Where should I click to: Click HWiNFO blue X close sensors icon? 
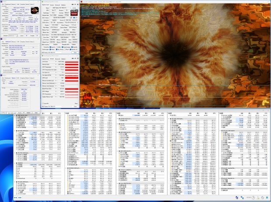pyautogui.click(x=267, y=198)
